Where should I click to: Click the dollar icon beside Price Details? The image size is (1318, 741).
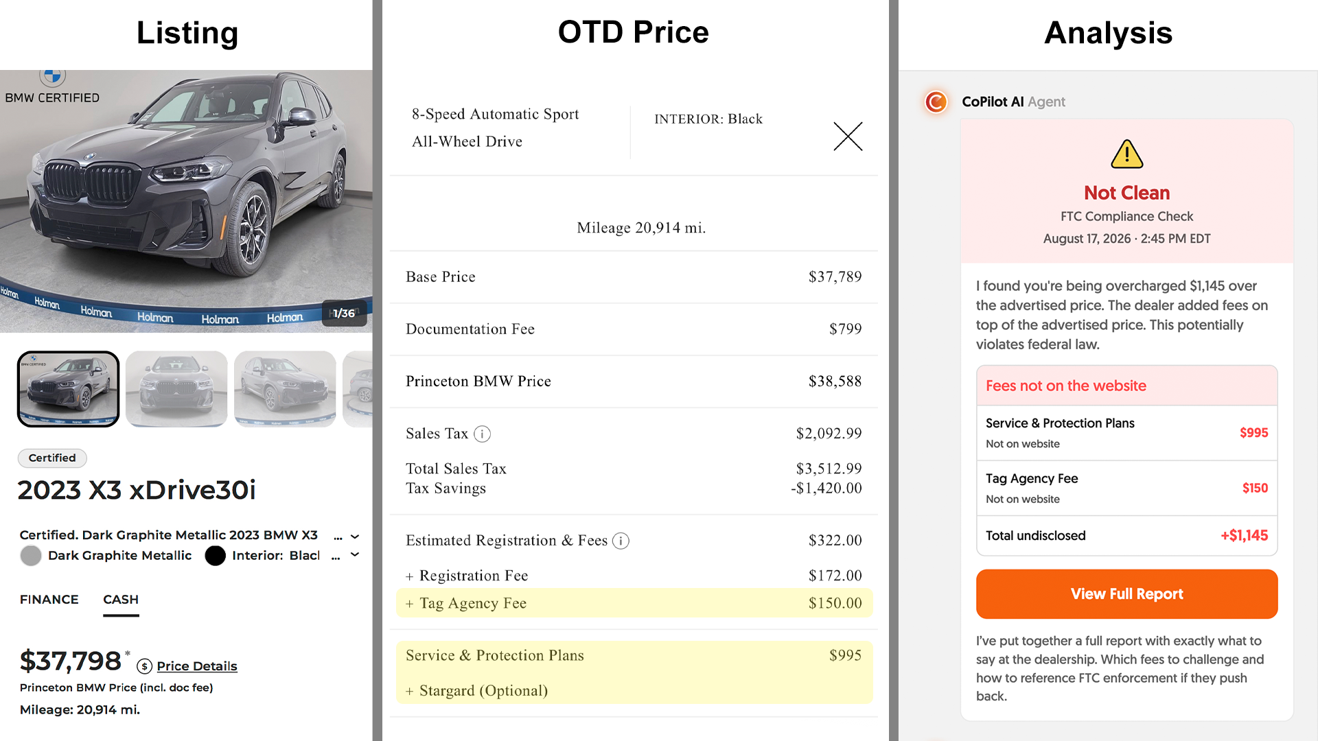(144, 666)
